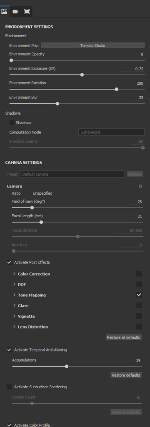Open the viewport frame tab icon
Viewport: 150px width, 427px height.
(27, 12)
